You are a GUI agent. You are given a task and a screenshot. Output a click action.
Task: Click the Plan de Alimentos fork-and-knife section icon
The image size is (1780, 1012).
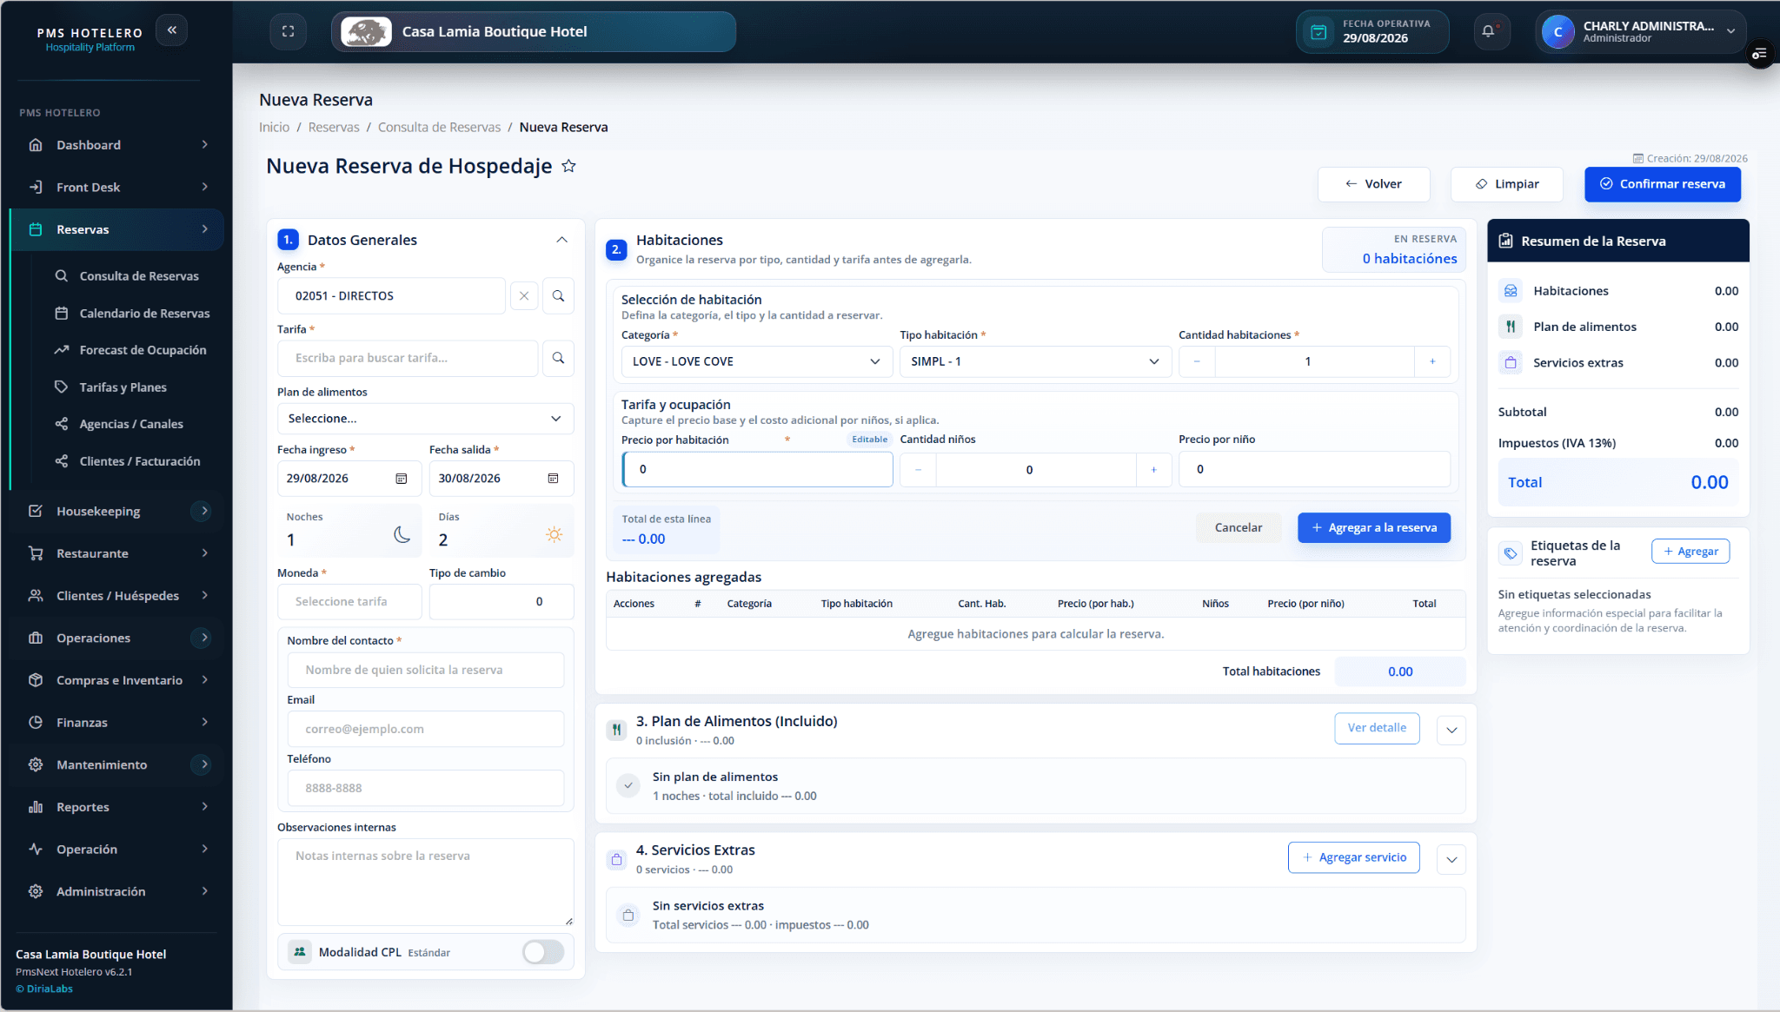pos(616,730)
